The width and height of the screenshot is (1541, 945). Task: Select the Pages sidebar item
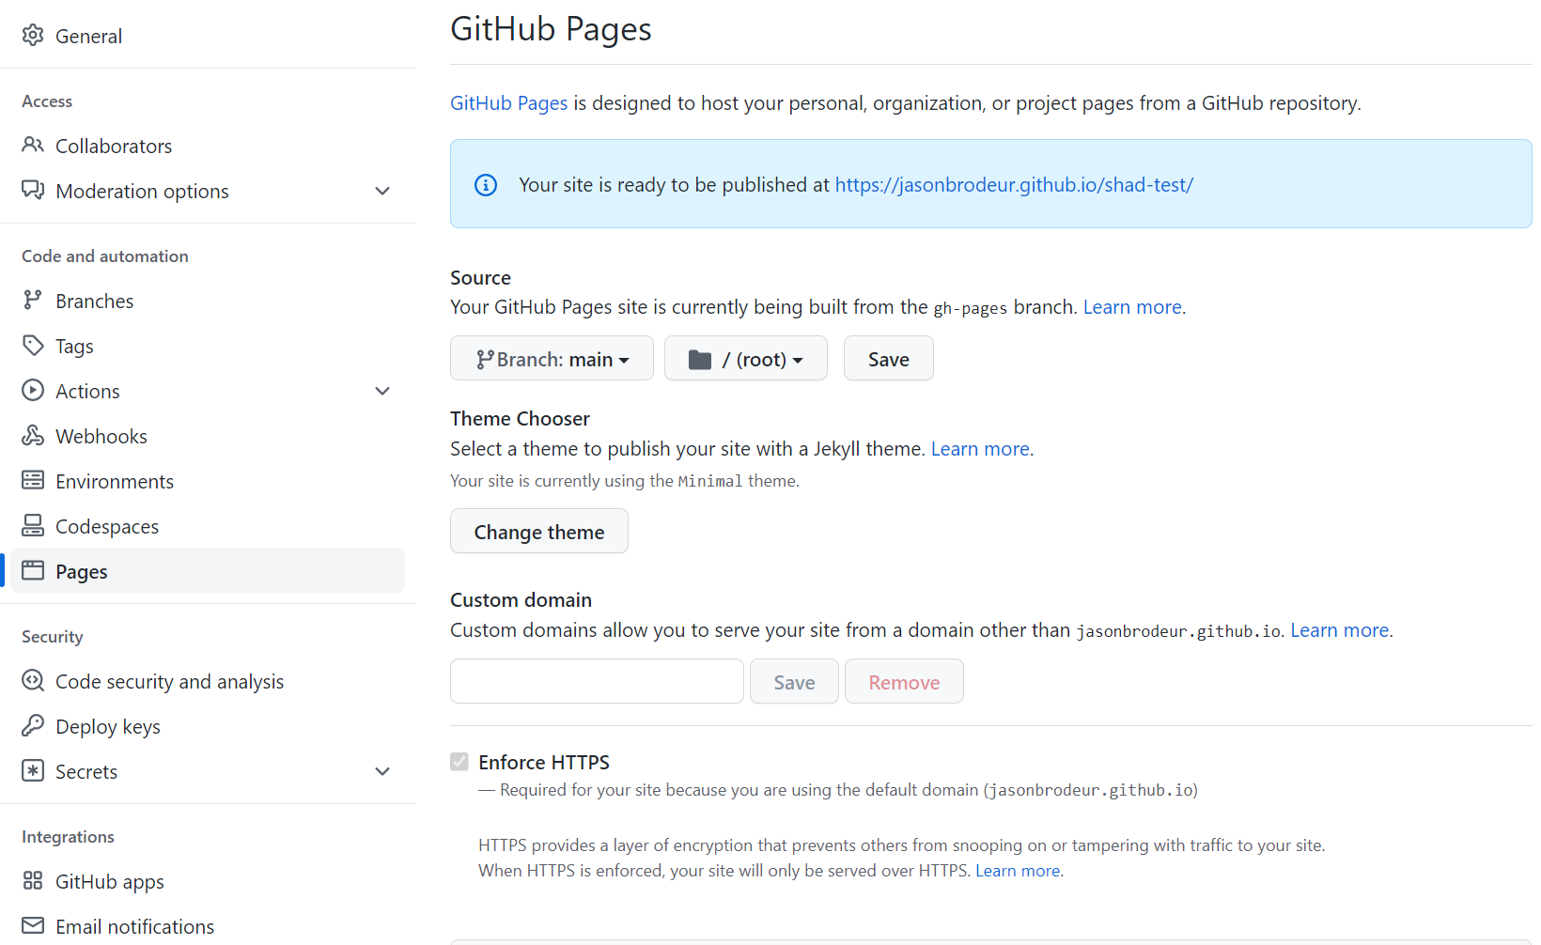coord(208,571)
